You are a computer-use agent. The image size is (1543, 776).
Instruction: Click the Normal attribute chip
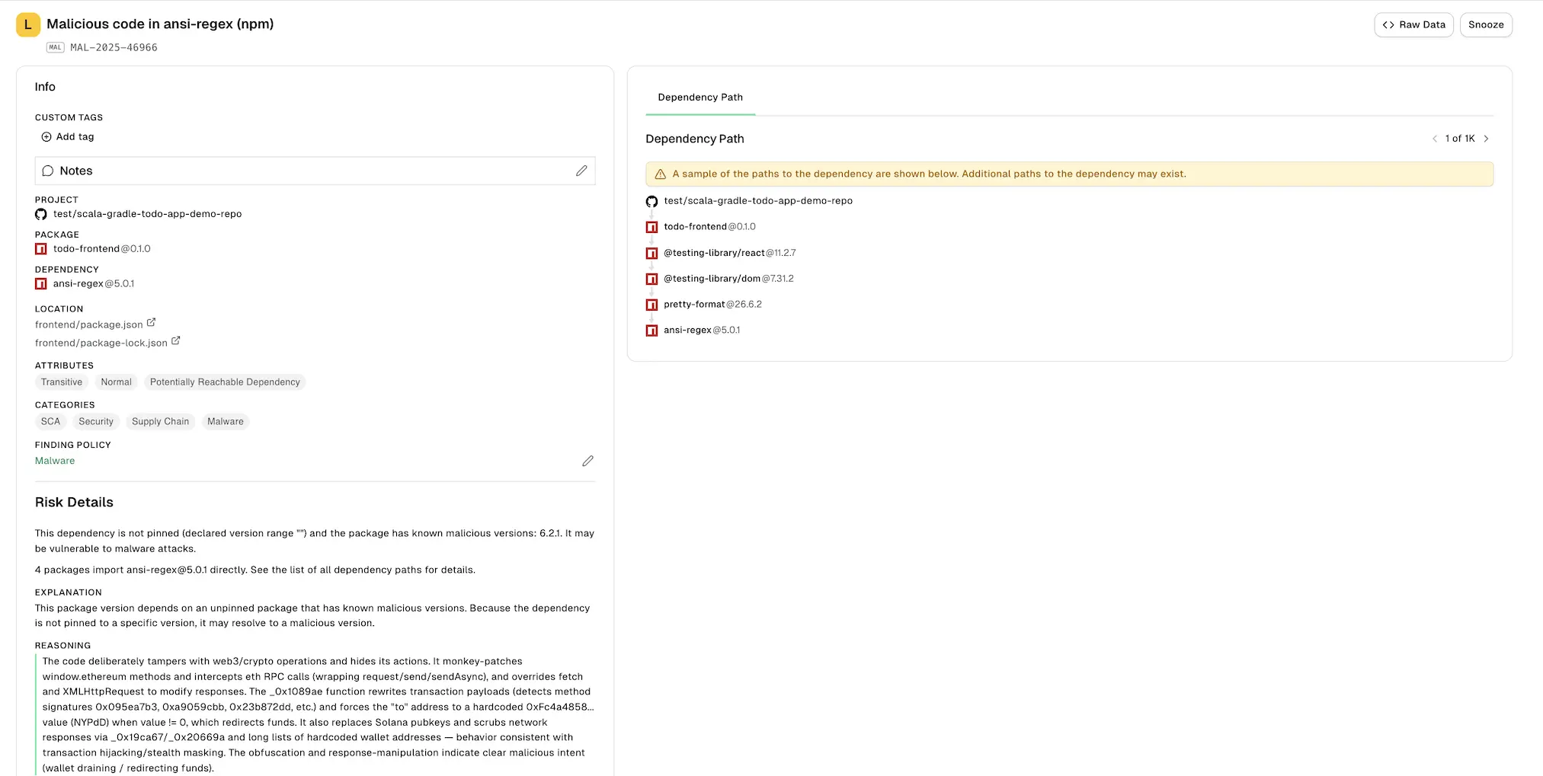click(116, 382)
